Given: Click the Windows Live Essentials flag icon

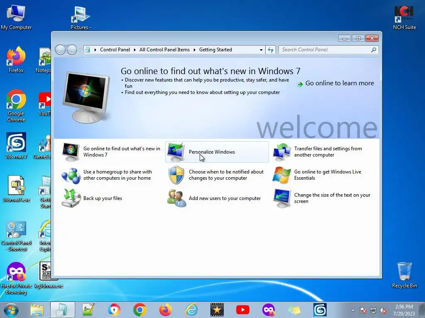Looking at the screenshot, I should pyautogui.click(x=282, y=175).
